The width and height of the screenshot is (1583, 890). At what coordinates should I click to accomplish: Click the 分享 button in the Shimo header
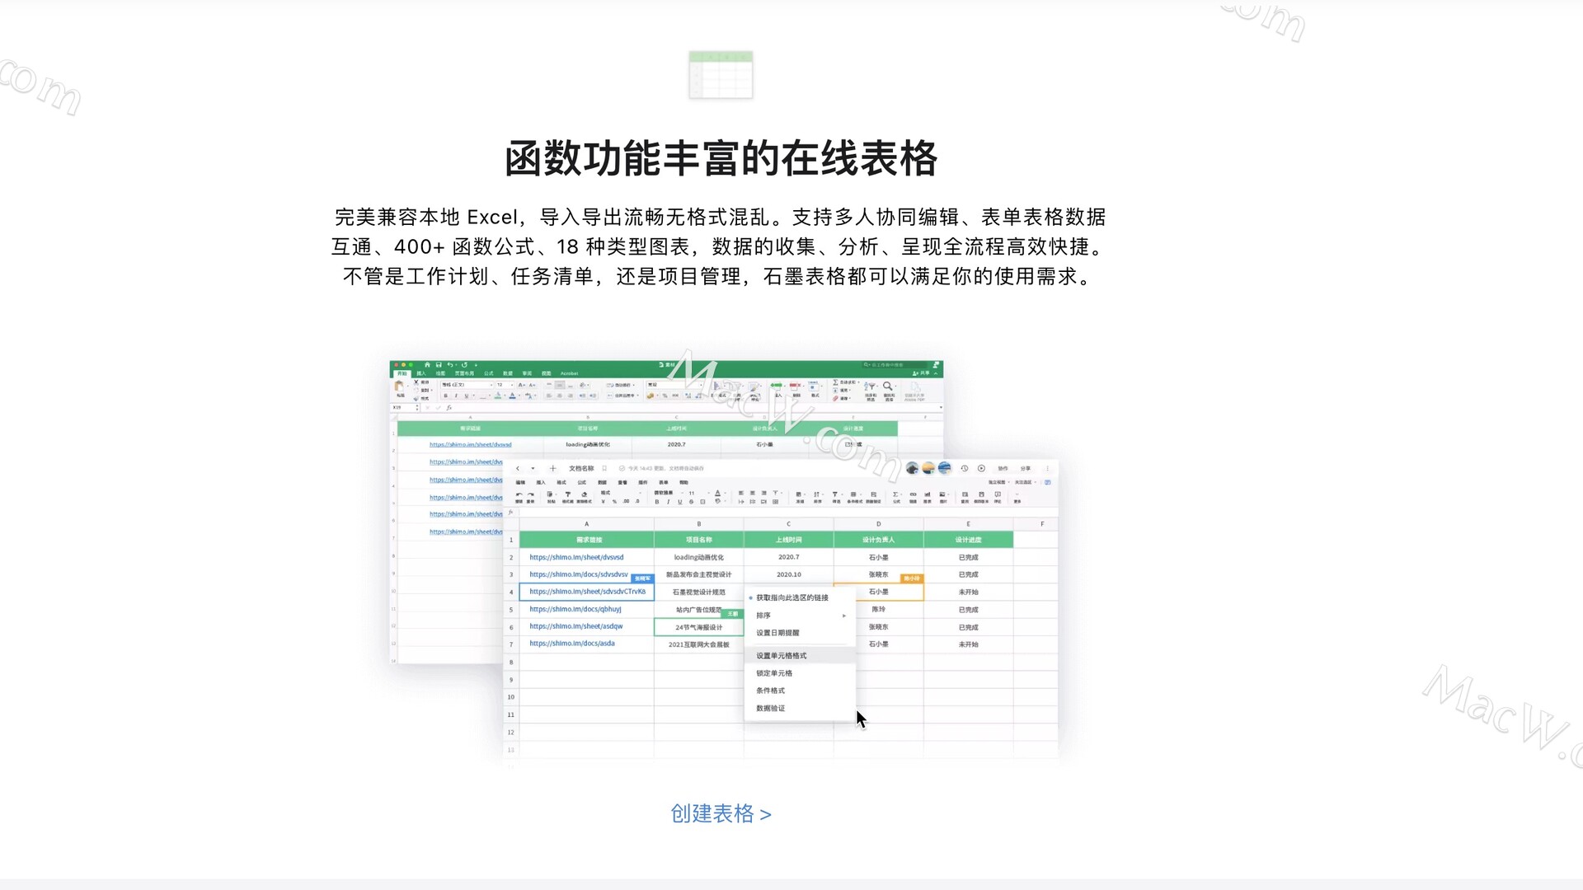pyautogui.click(x=1026, y=468)
